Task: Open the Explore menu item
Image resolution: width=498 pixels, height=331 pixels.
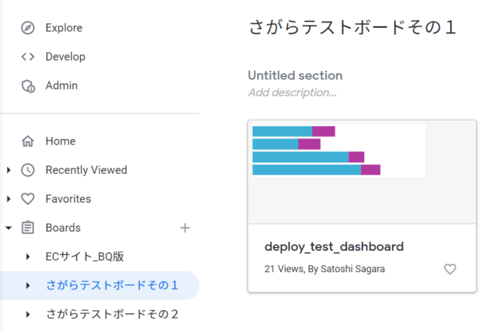Action: tap(64, 28)
